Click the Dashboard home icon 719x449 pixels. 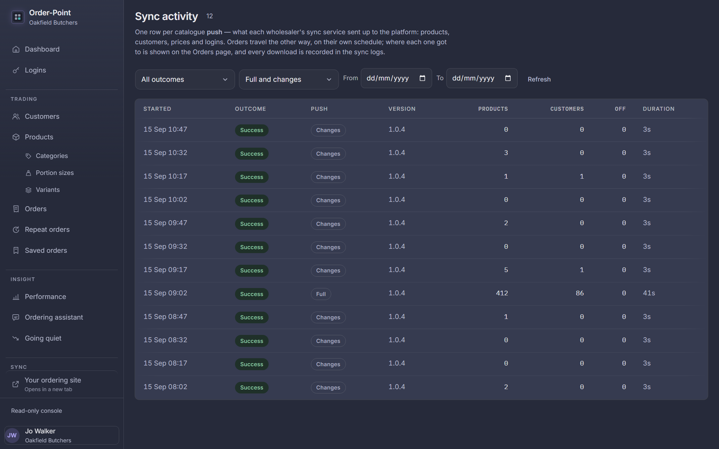(x=16, y=49)
